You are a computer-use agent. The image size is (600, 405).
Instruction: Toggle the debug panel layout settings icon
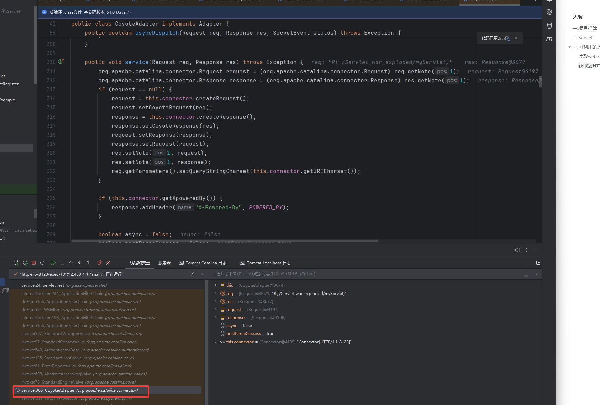coord(538,263)
